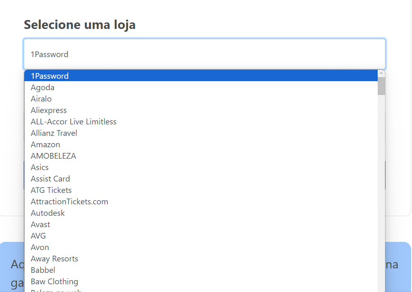412x292 pixels.
Task: Select the Aliexpress option
Action: [x=49, y=110]
